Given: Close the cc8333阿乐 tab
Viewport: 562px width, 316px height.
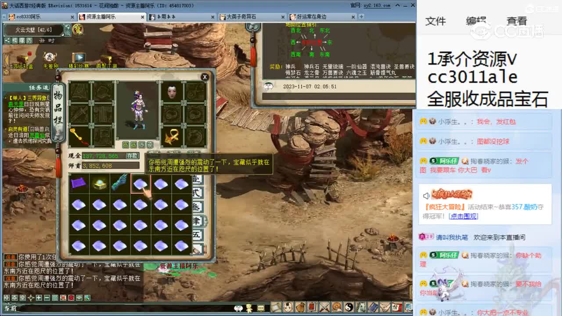Looking at the screenshot, I should 72,17.
